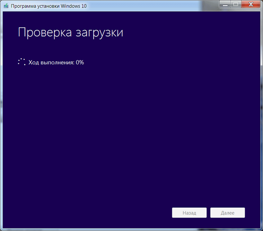Select the 'Ход выполнения: 0%' progress text
Viewport: 263px width, 231px height.
pos(56,62)
